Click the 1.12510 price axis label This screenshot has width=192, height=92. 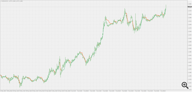[x=190, y=21]
